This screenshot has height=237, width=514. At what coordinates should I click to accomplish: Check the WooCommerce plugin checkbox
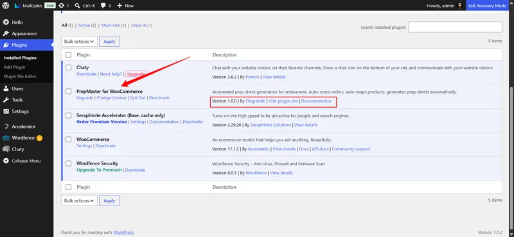tap(68, 139)
